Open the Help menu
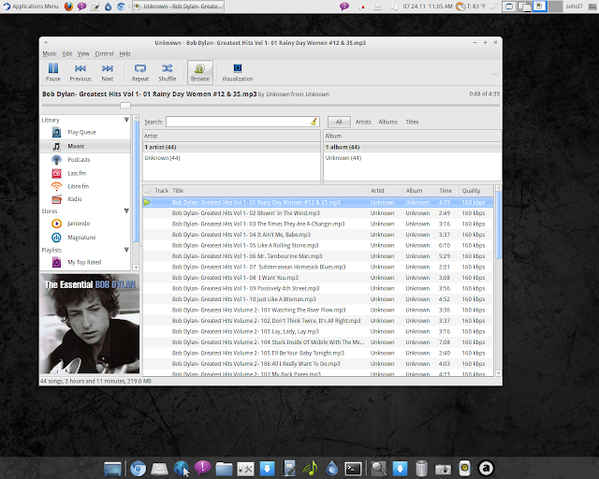 [124, 53]
